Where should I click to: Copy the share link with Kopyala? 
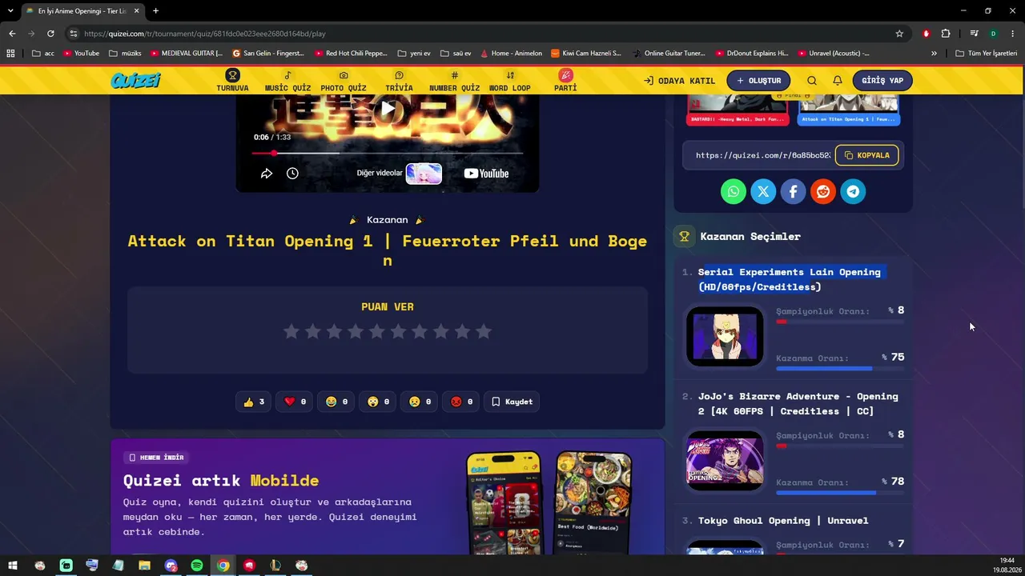[x=867, y=155]
